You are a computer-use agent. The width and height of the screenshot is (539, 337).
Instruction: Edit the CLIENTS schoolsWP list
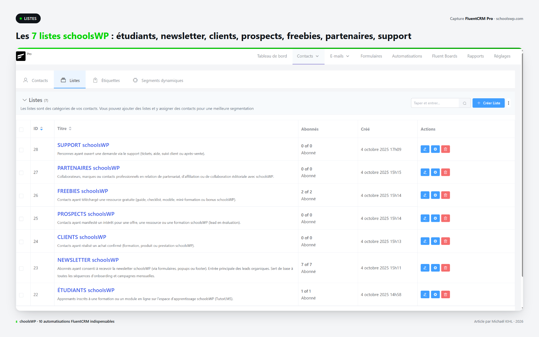pyautogui.click(x=425, y=241)
